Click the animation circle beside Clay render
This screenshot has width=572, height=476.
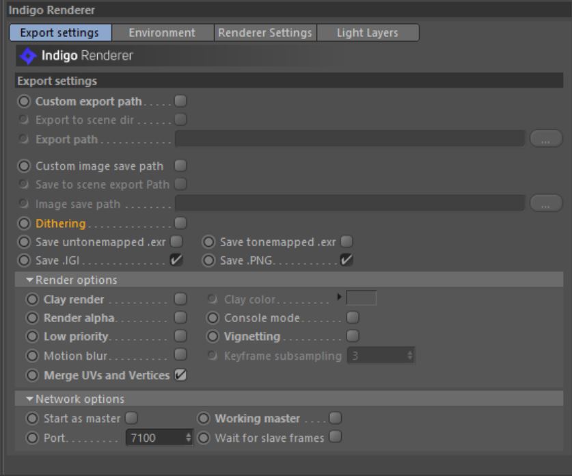(31, 299)
